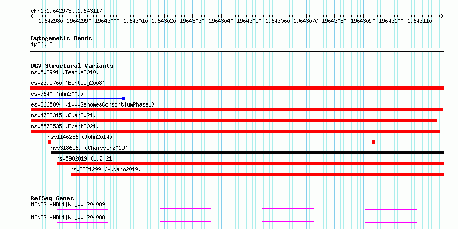Click ruler position 19643050
The width and height of the screenshot is (458, 229).
pyautogui.click(x=249, y=21)
